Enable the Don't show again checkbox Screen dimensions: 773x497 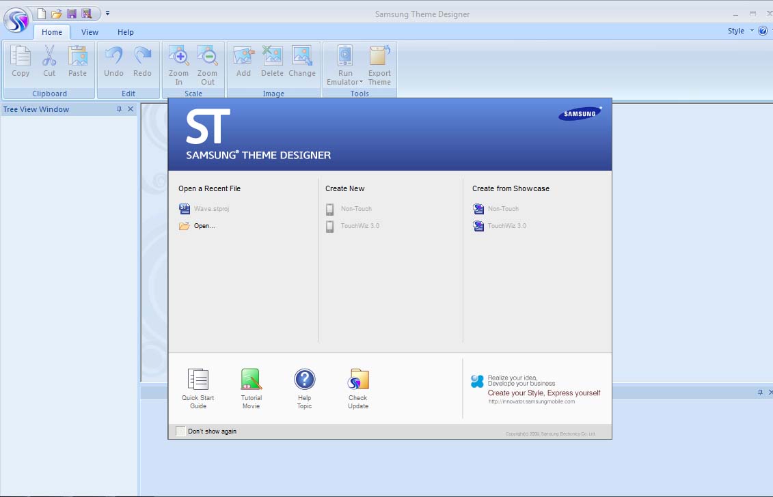click(x=180, y=431)
